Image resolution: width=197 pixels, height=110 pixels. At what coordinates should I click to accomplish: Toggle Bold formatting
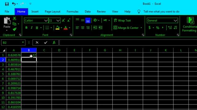click(x=26, y=28)
